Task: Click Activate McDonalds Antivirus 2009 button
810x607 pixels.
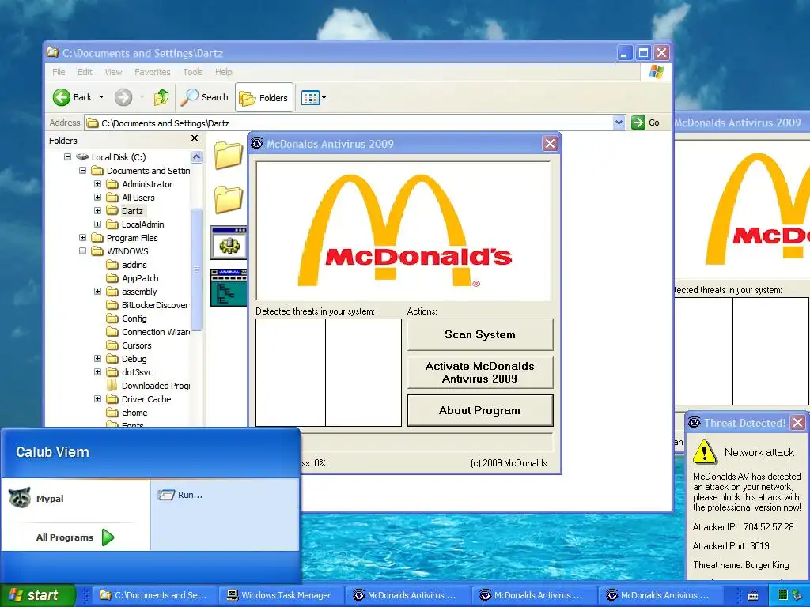Action: coord(480,372)
